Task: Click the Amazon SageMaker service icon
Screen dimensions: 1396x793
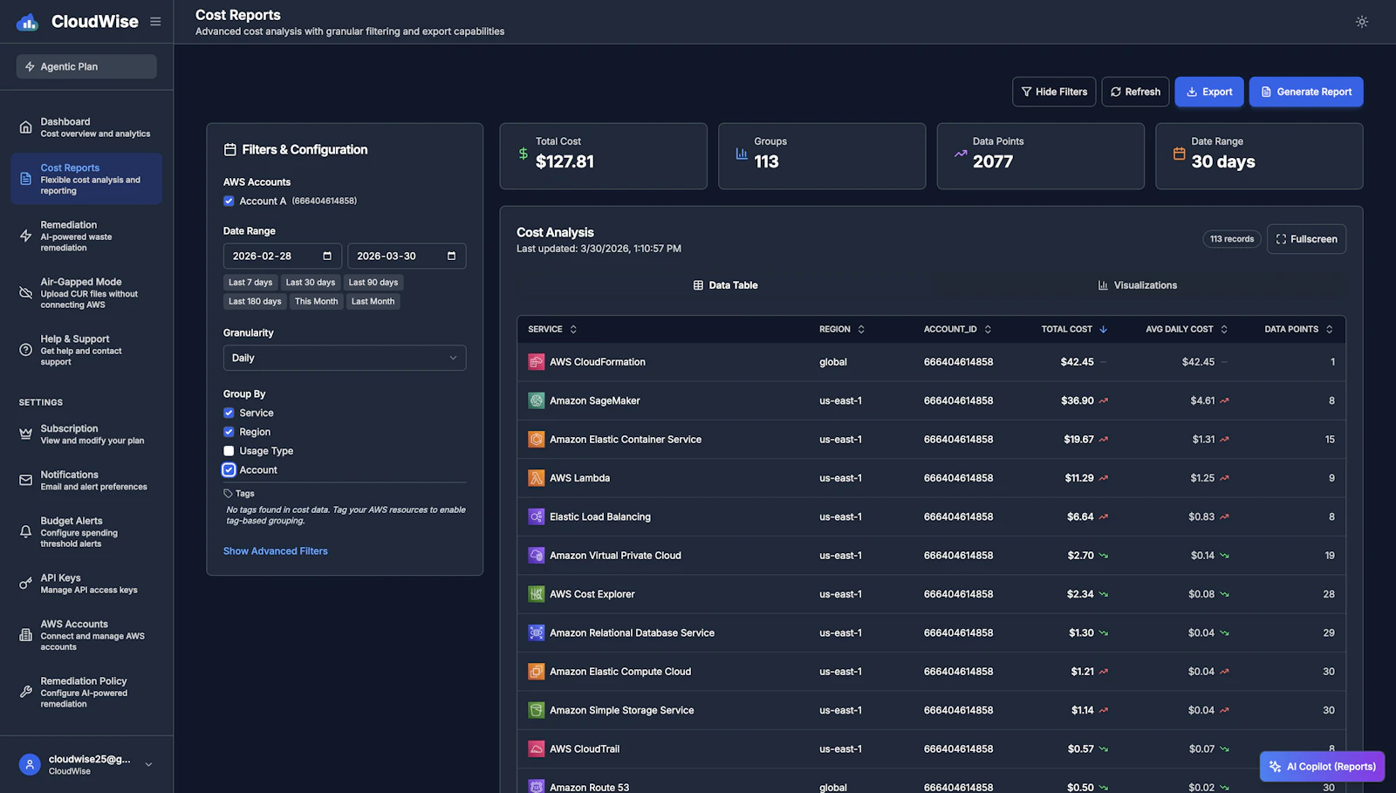Action: [x=537, y=400]
